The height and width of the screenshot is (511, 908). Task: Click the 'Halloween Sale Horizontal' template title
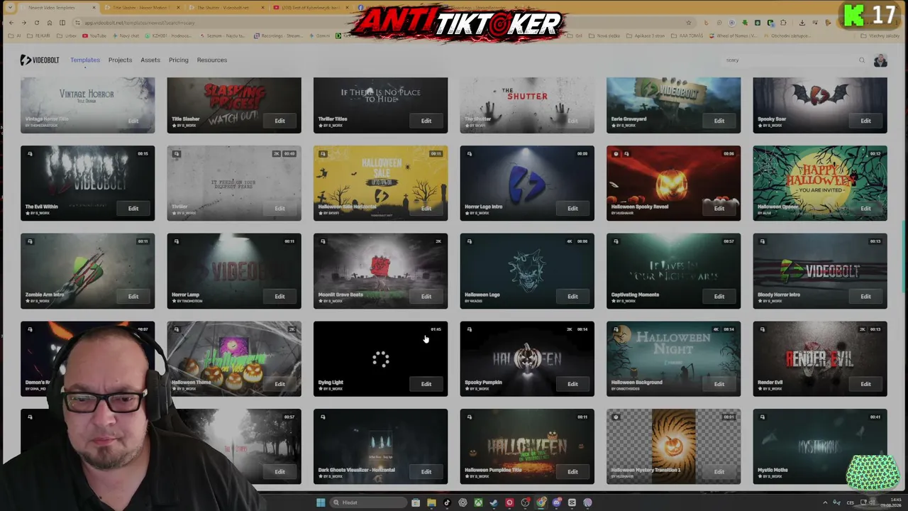coord(348,207)
